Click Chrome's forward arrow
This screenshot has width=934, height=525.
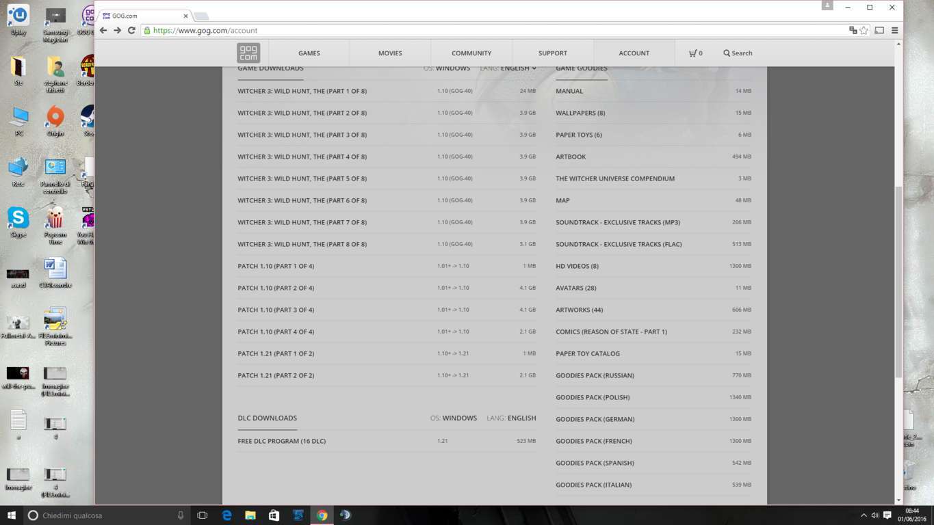coord(118,30)
